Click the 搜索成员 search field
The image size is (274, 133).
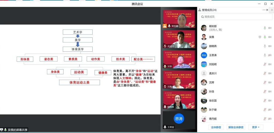click(236, 17)
